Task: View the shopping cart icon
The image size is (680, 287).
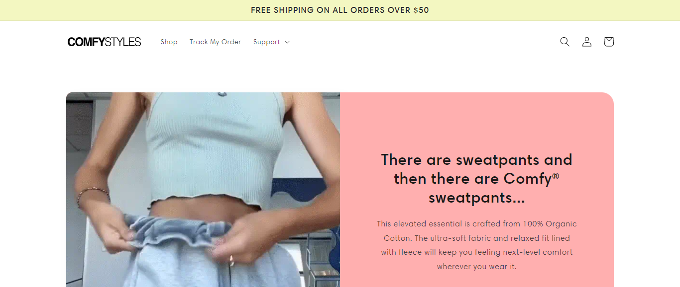Action: tap(609, 42)
